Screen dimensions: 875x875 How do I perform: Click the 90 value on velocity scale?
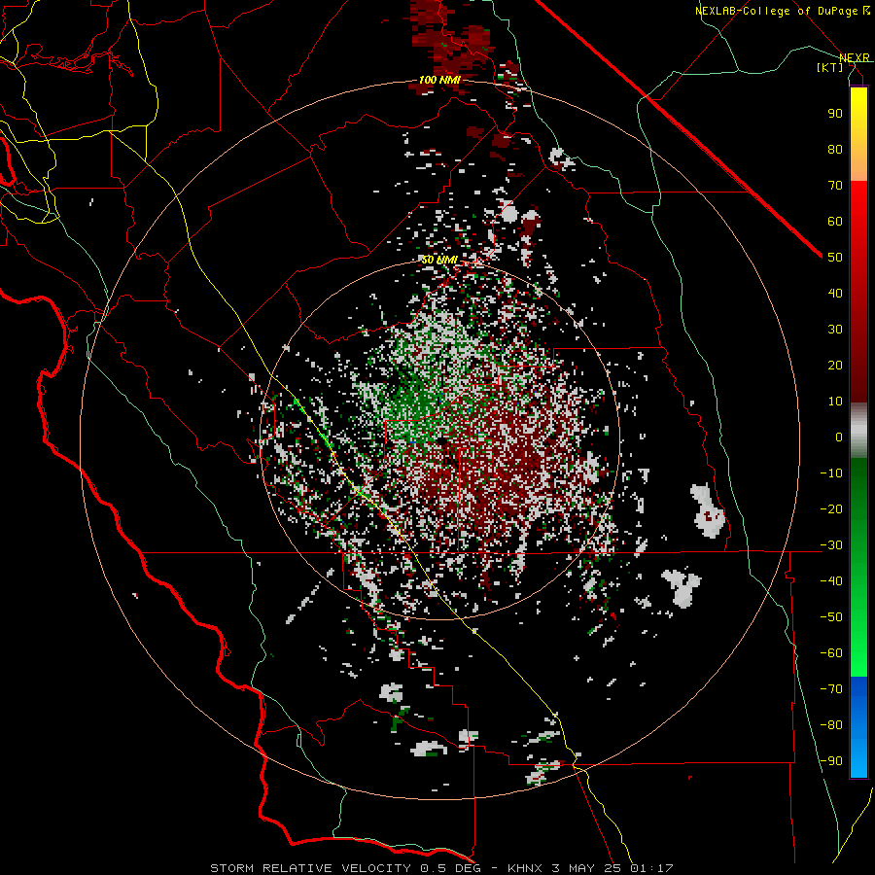835,114
